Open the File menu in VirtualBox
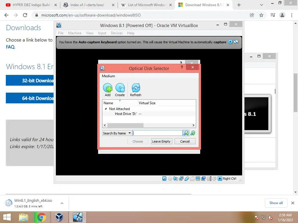Screen dimensions: 298x223 coord(61,33)
